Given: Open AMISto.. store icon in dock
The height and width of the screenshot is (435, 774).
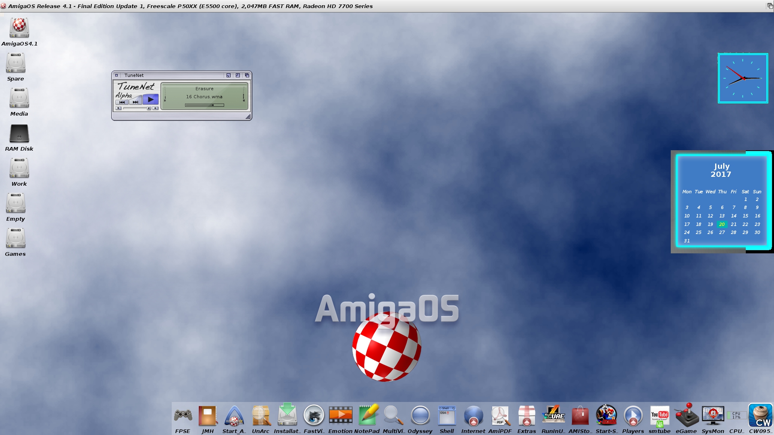Looking at the screenshot, I should [x=580, y=415].
